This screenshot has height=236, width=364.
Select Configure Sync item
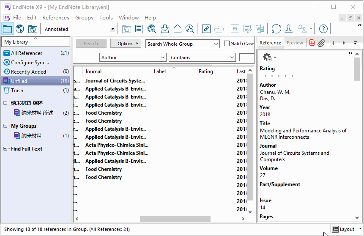click(x=36, y=63)
